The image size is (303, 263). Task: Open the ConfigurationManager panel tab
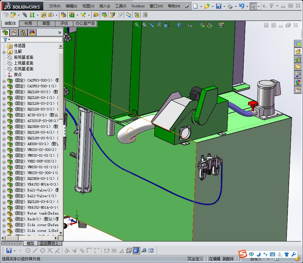coord(23,33)
